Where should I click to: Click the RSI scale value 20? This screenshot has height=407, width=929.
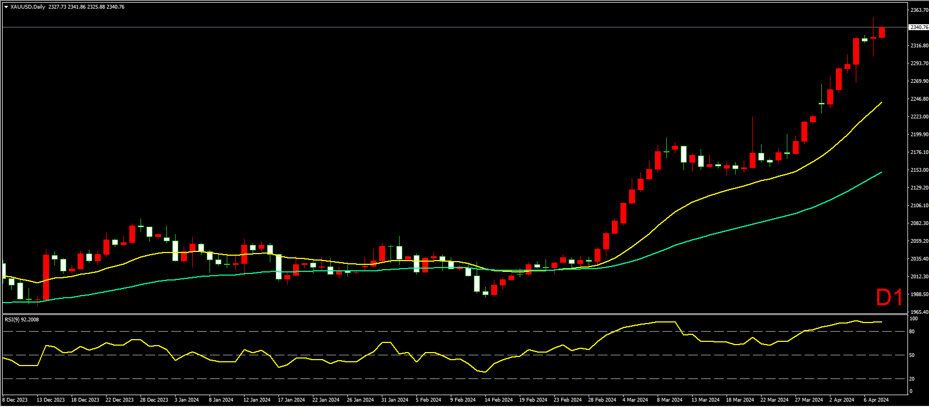[912, 379]
